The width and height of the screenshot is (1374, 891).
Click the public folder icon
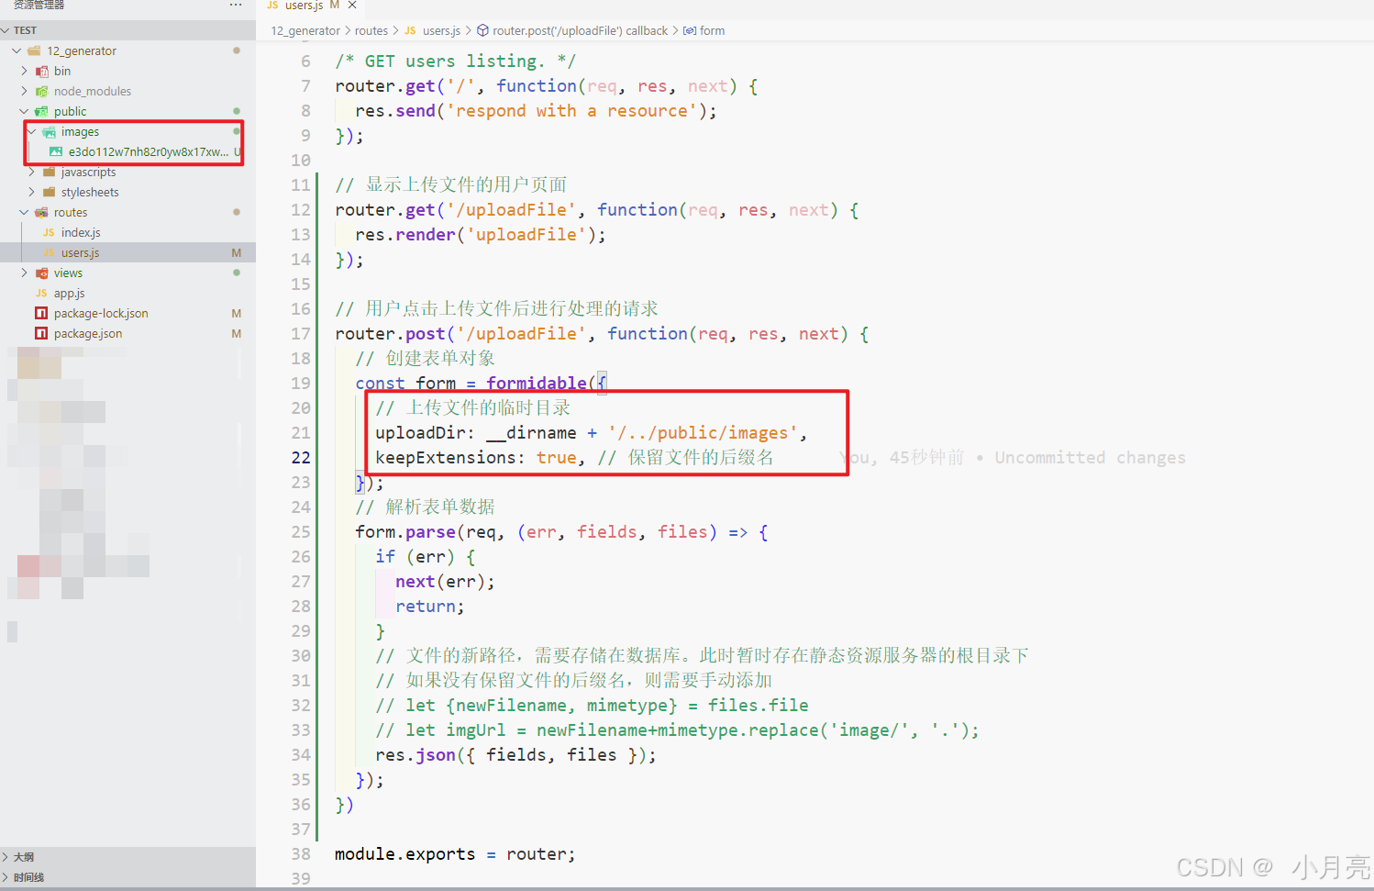coord(41,111)
